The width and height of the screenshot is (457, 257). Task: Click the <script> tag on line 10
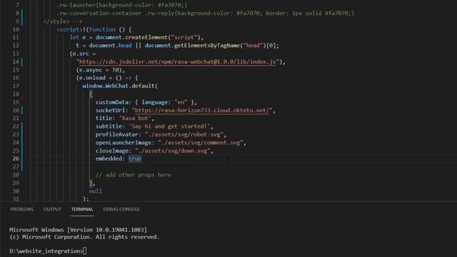pos(70,29)
